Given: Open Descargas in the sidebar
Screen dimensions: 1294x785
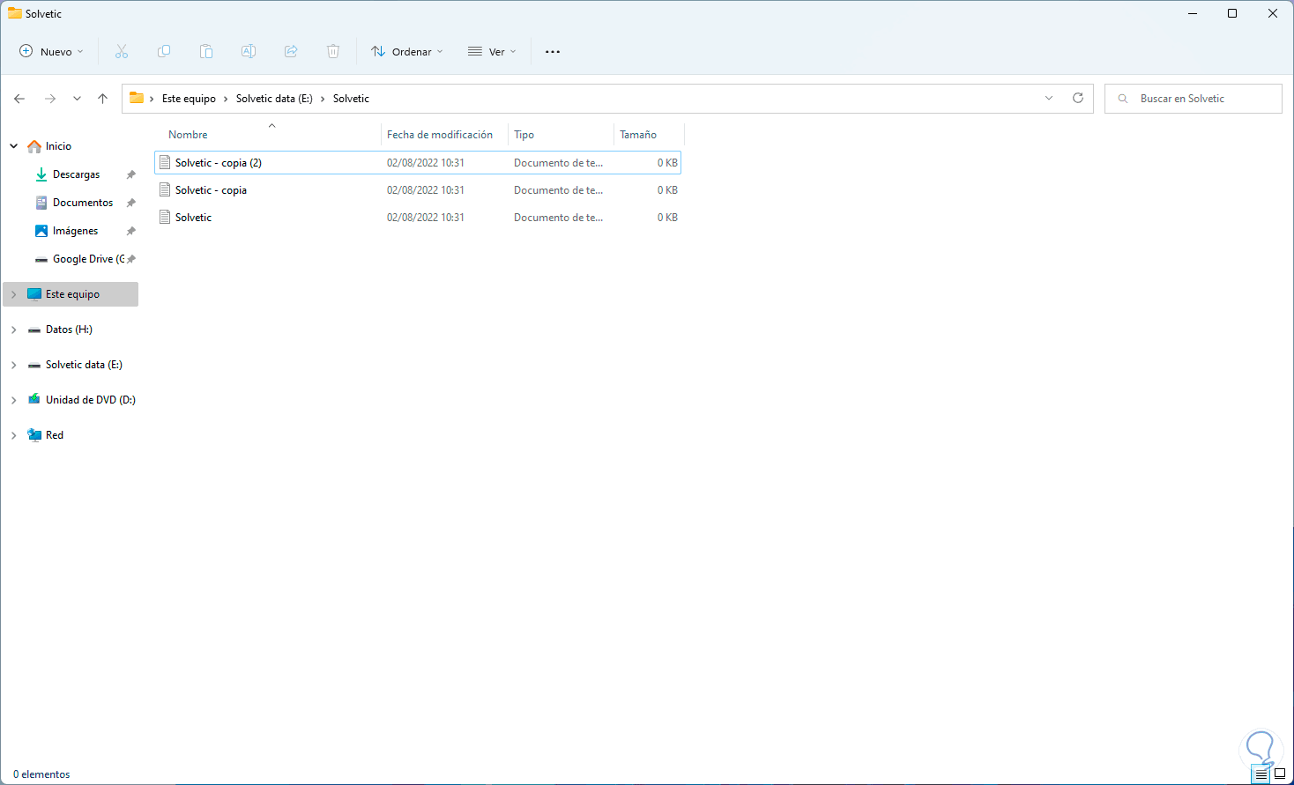Looking at the screenshot, I should tap(76, 174).
